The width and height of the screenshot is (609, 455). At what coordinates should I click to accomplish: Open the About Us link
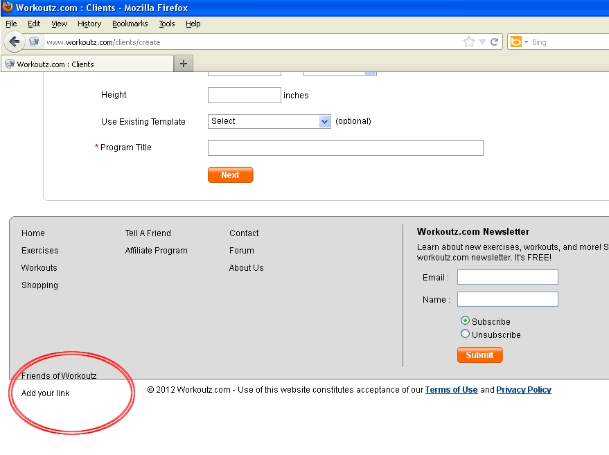click(x=246, y=267)
